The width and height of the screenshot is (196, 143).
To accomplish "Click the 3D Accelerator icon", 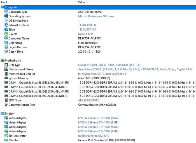I will [6, 136].
